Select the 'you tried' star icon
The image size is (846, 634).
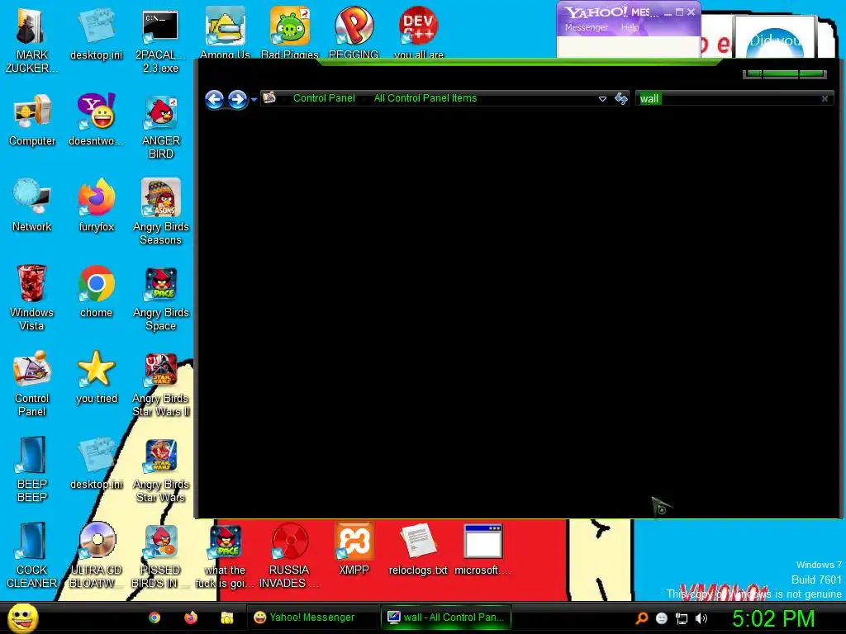pyautogui.click(x=96, y=377)
